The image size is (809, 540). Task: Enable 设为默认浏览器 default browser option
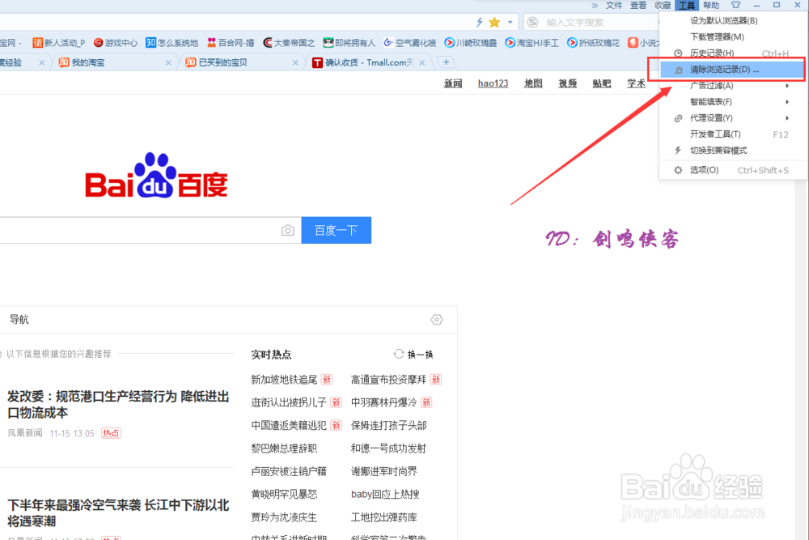click(x=719, y=20)
